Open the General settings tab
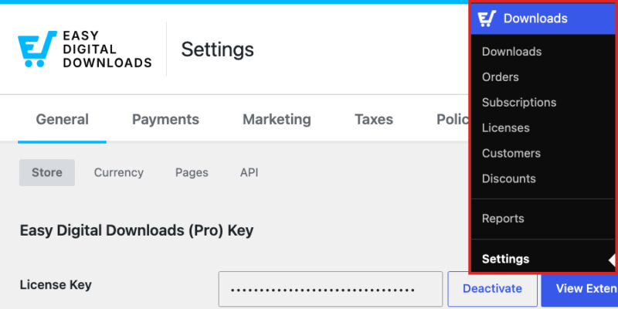This screenshot has width=618, height=309. click(x=63, y=119)
